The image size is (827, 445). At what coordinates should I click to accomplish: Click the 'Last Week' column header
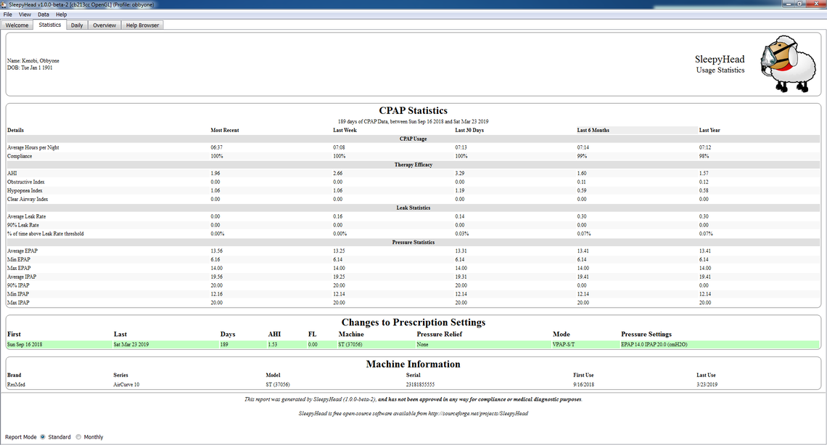coord(345,131)
